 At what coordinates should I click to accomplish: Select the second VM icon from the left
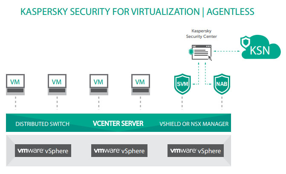57,82
